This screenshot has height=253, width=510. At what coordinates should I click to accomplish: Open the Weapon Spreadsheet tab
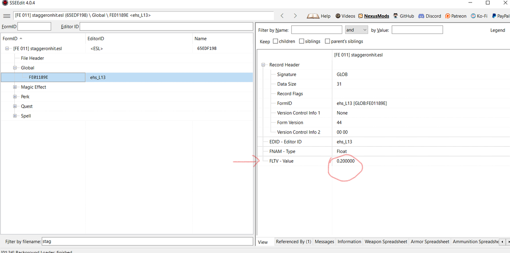click(x=386, y=242)
